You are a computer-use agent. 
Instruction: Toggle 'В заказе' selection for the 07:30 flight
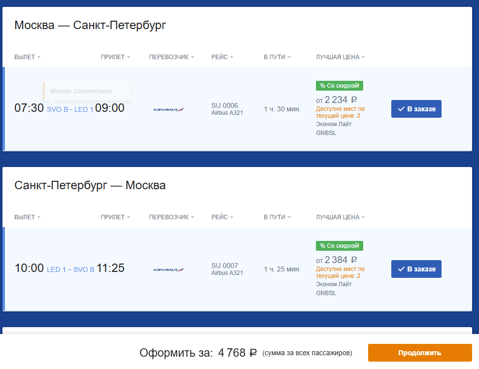pos(416,109)
